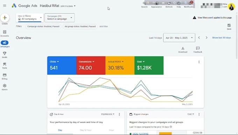Open the date range picker
Screen dimensions: 238x135
tap(179, 38)
